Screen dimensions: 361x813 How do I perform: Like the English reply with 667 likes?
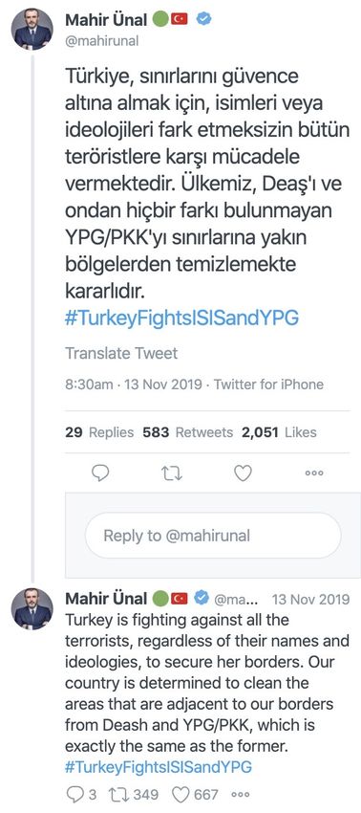click(x=195, y=794)
